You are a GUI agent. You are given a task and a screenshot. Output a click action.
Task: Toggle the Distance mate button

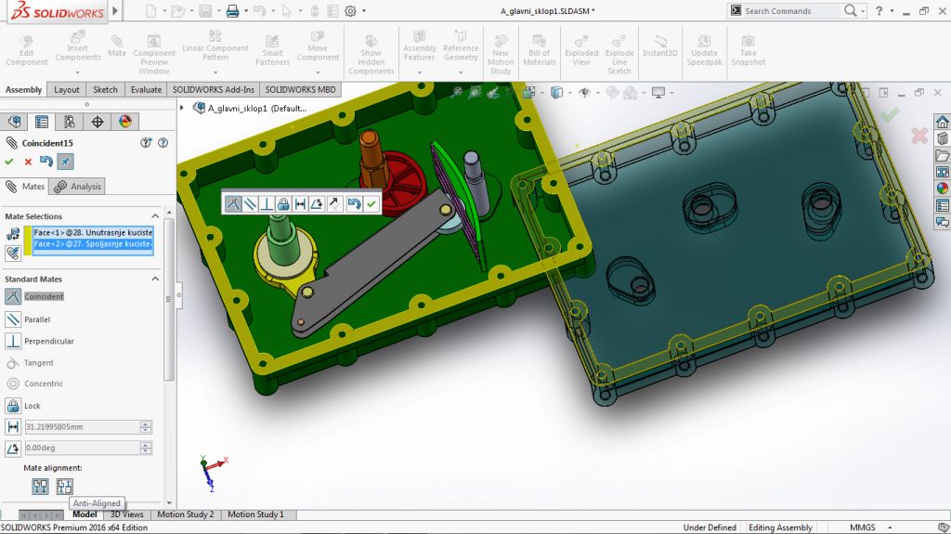[x=13, y=427]
